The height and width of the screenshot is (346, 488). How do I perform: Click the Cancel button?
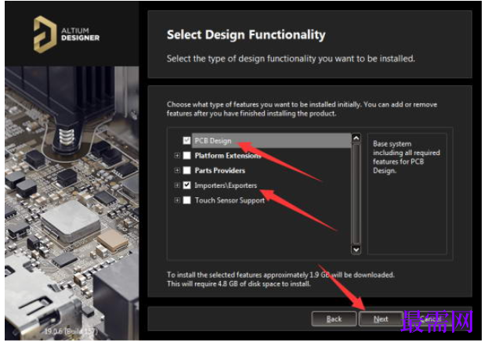(429, 319)
